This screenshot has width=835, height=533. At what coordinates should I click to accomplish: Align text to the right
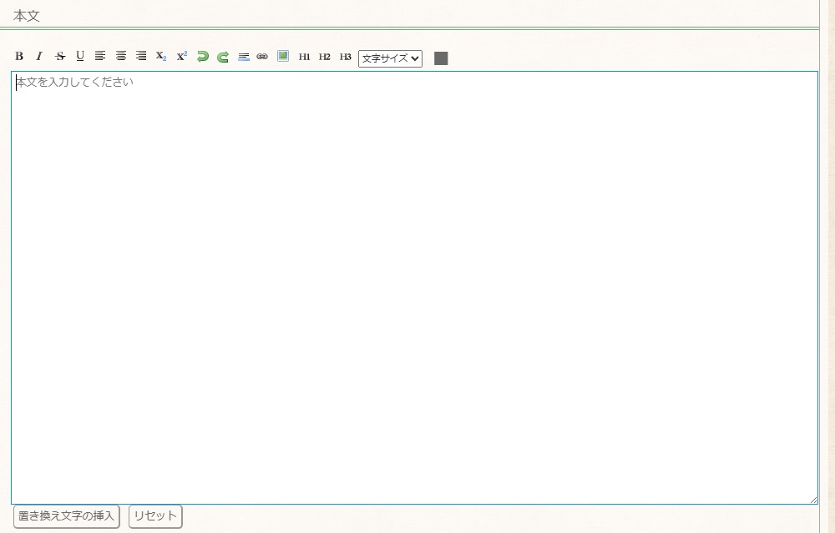tap(141, 56)
